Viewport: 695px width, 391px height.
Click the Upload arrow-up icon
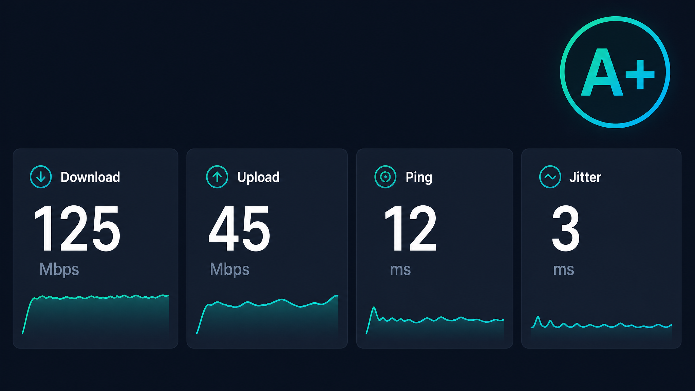click(217, 177)
